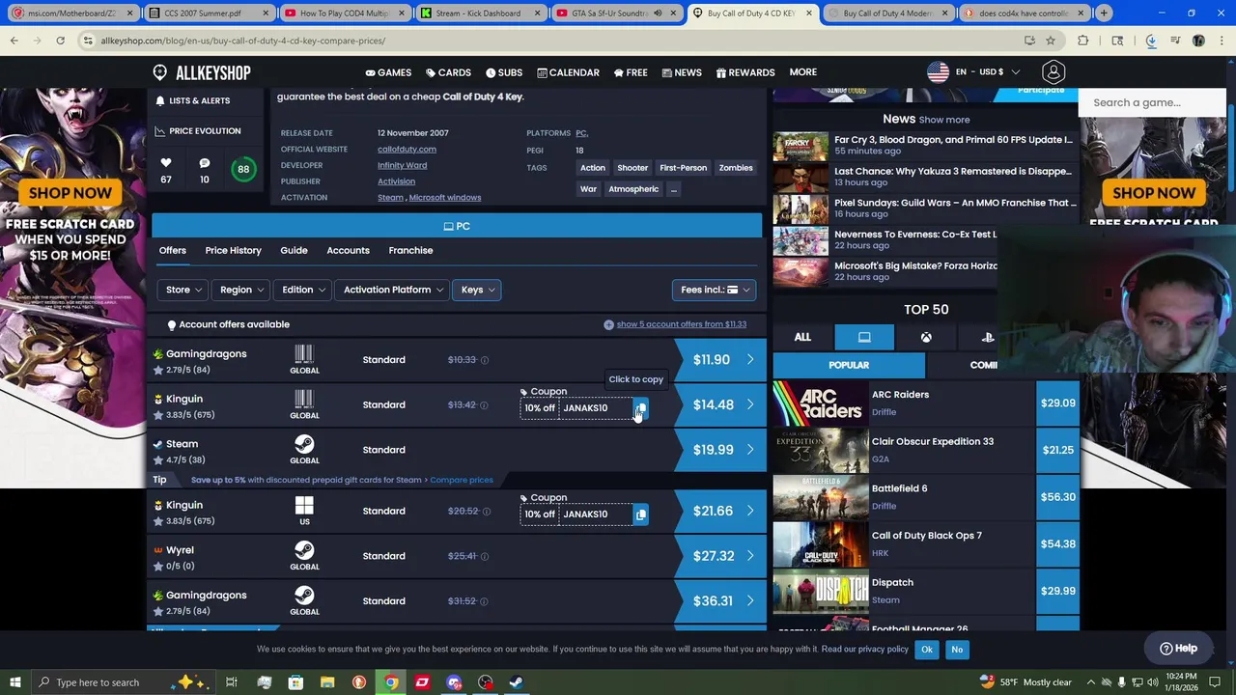This screenshot has height=695, width=1236.
Task: Open the Help chat bubble
Action: click(x=1177, y=649)
